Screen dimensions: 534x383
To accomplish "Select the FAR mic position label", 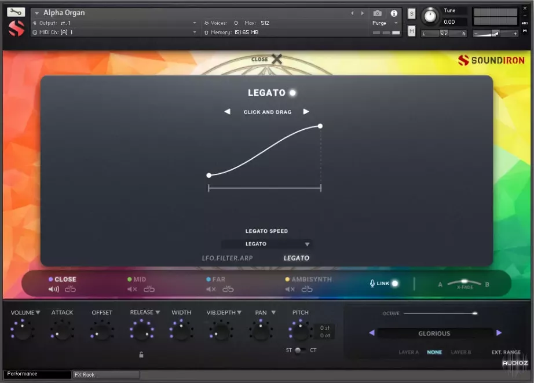I will tap(219, 279).
